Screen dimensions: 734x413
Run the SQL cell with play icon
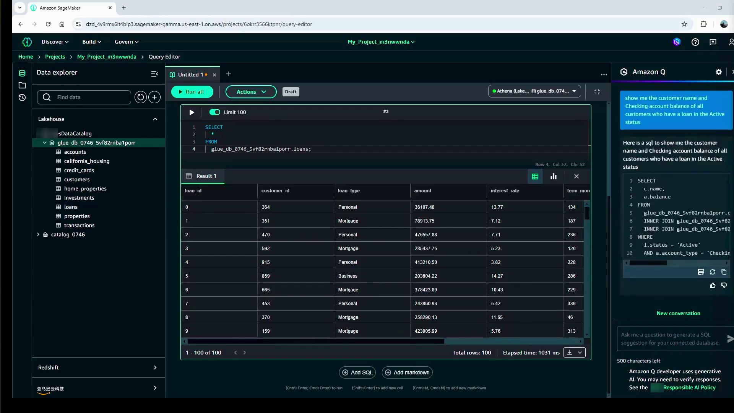192,112
